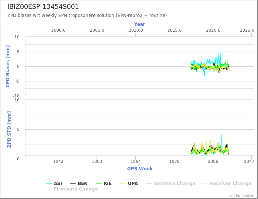Click the 1042 GPS week tick label

click(x=58, y=161)
